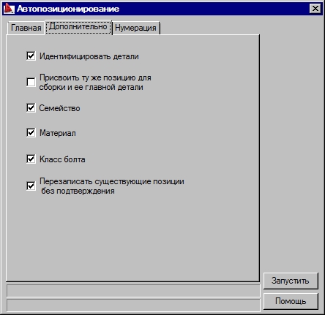Click the red application icon in title bar

pyautogui.click(x=9, y=9)
